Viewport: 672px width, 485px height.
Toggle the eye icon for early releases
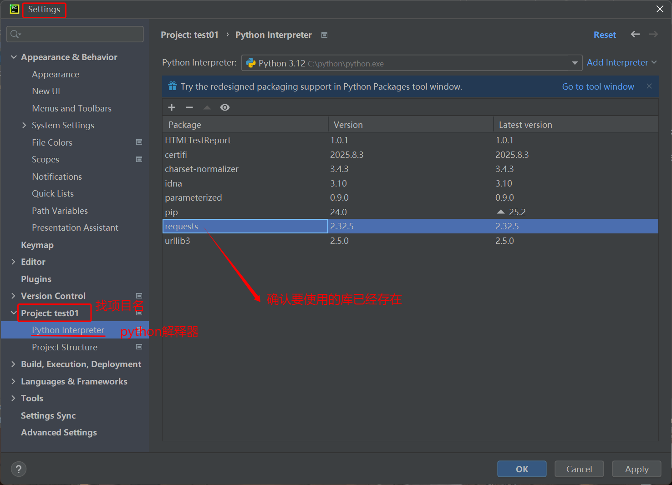pos(225,107)
